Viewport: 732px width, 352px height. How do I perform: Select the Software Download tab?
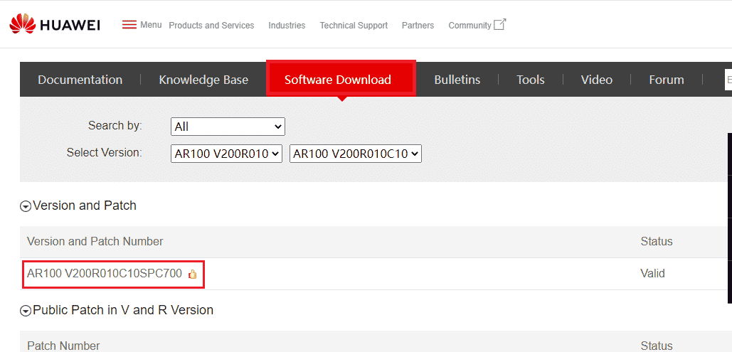[x=341, y=78]
